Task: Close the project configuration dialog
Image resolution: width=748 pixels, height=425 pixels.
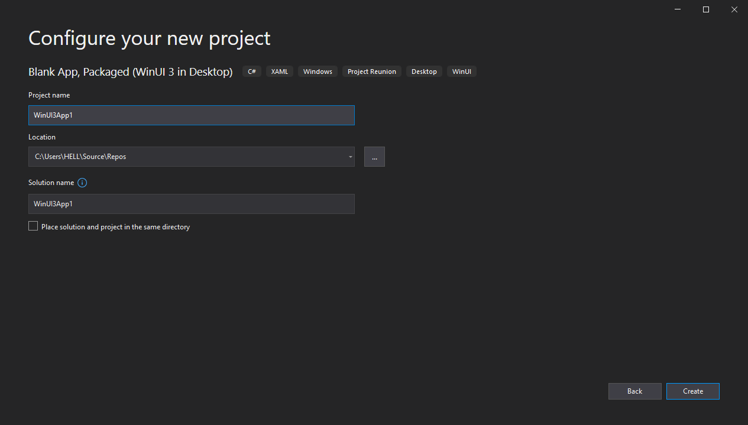Action: 734,9
